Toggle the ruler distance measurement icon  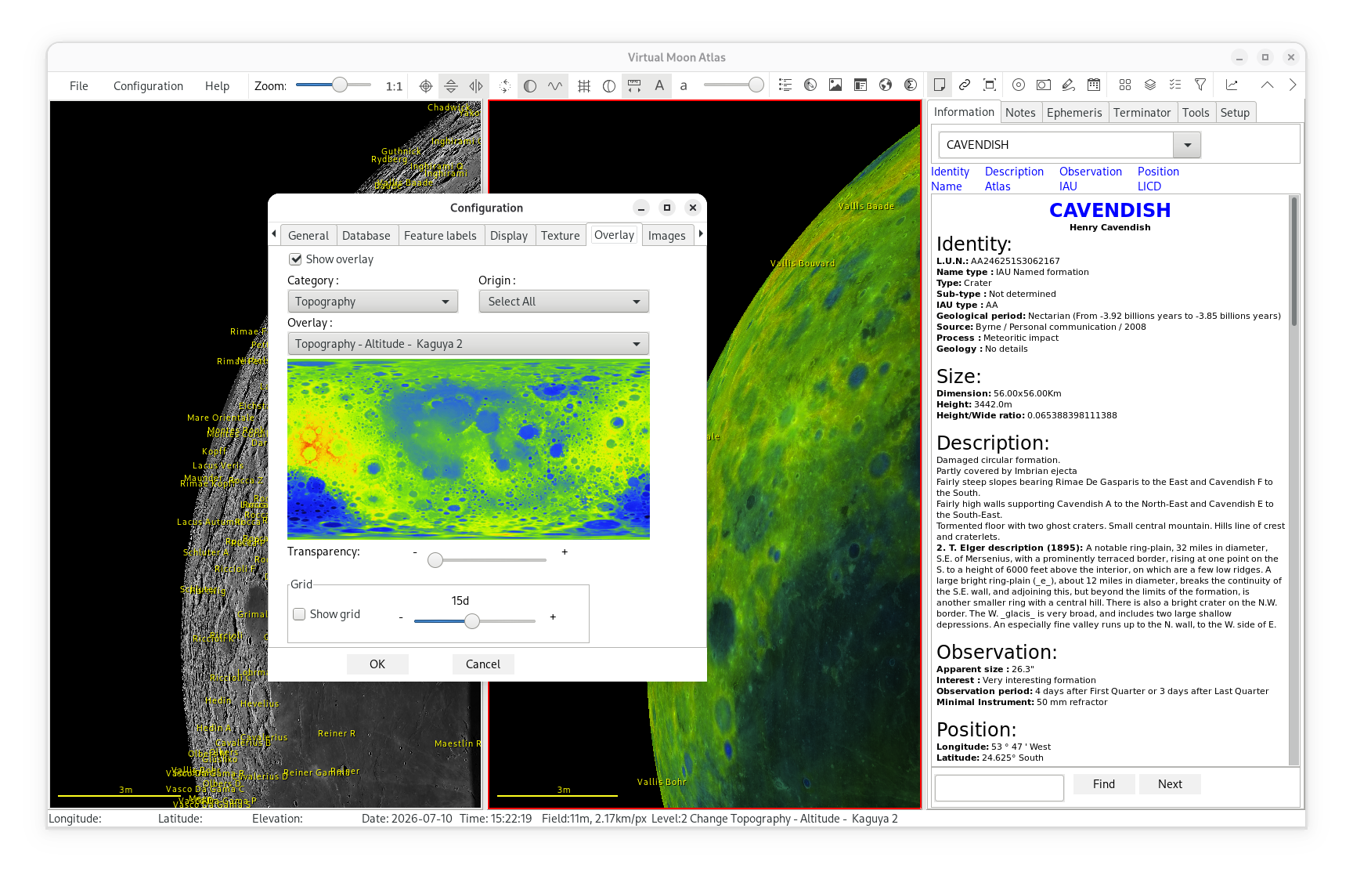[x=634, y=85]
